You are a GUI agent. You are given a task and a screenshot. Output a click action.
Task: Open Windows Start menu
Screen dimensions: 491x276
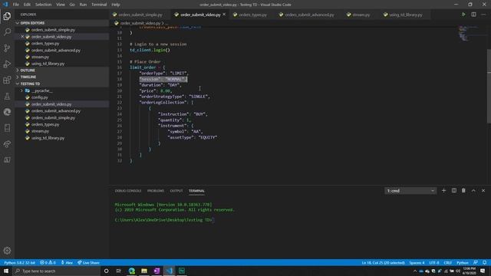pos(6,271)
